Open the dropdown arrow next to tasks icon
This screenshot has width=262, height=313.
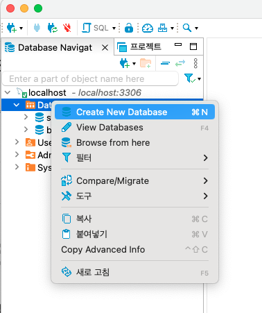(172, 28)
